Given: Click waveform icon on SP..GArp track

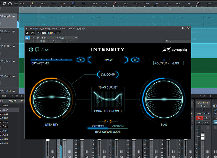Looking at the screenshot, I should (x=14, y=76).
